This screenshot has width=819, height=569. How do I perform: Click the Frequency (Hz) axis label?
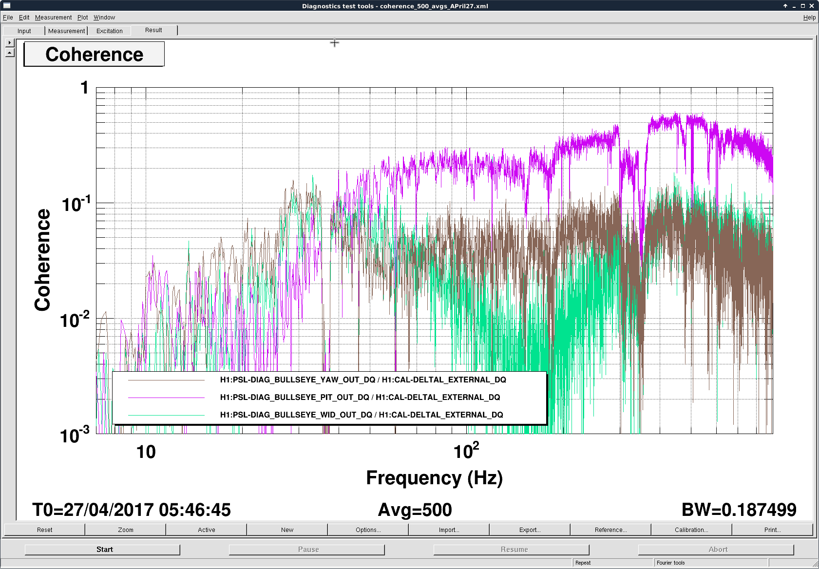[x=435, y=478]
